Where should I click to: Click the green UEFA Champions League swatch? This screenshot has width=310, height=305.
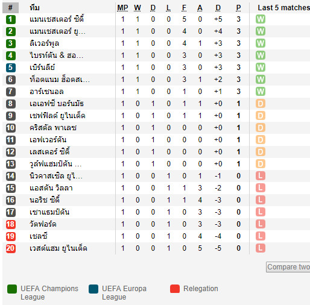coord(12,289)
